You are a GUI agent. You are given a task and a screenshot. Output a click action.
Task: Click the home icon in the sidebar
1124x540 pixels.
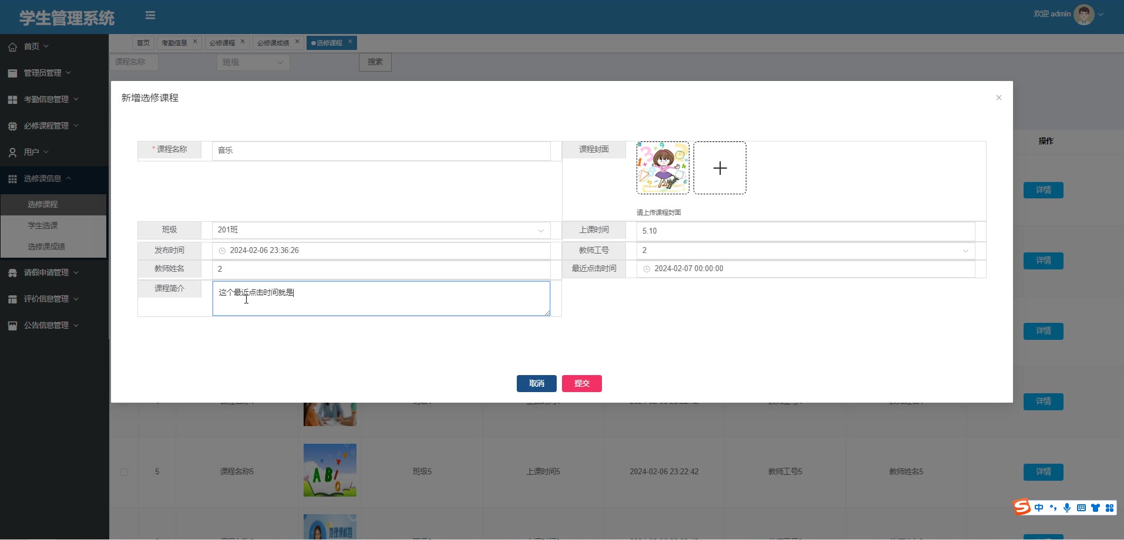pyautogui.click(x=12, y=47)
